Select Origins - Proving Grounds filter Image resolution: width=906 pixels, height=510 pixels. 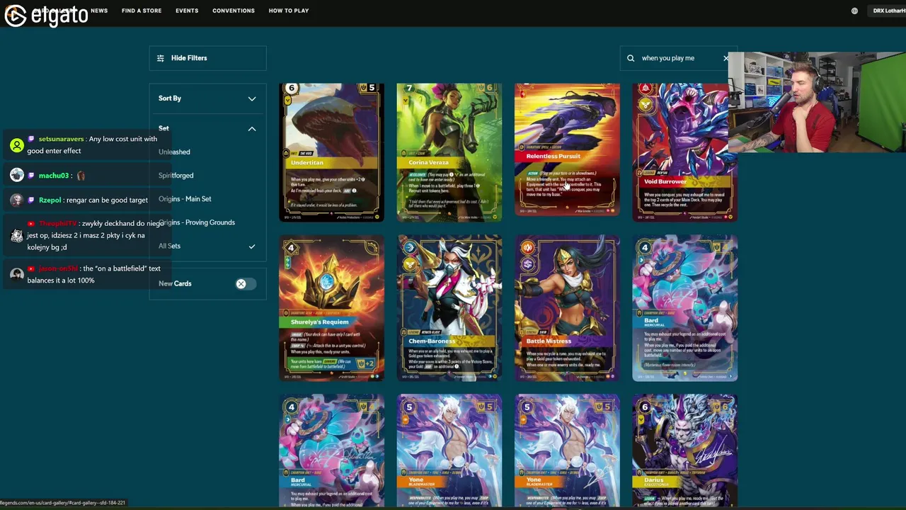point(197,222)
